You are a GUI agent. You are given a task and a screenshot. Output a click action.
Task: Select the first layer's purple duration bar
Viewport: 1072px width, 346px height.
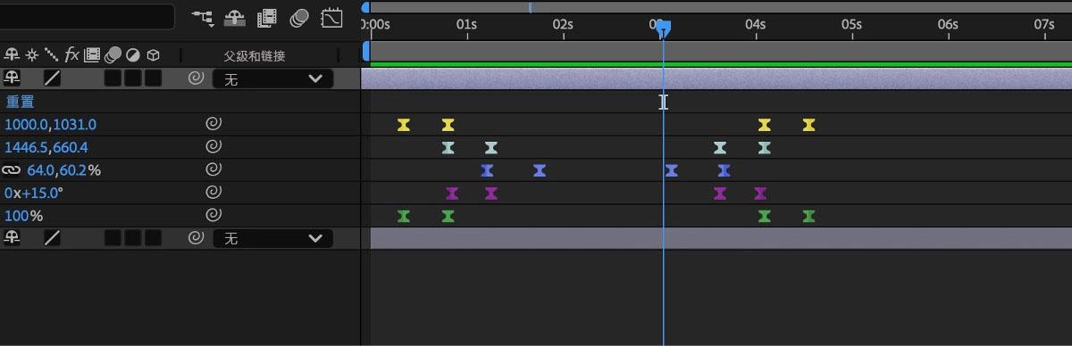[716, 78]
